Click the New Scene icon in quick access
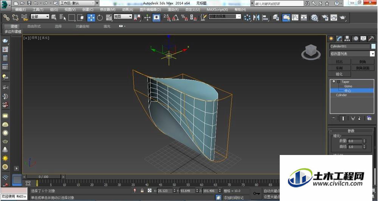 (x=16, y=3)
